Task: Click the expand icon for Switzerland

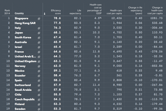Action: pos(39,85)
